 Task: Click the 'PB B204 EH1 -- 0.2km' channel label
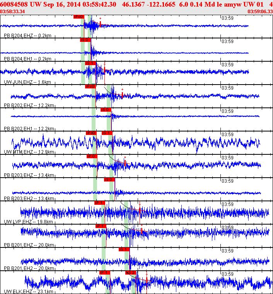pyautogui.click(x=27, y=59)
